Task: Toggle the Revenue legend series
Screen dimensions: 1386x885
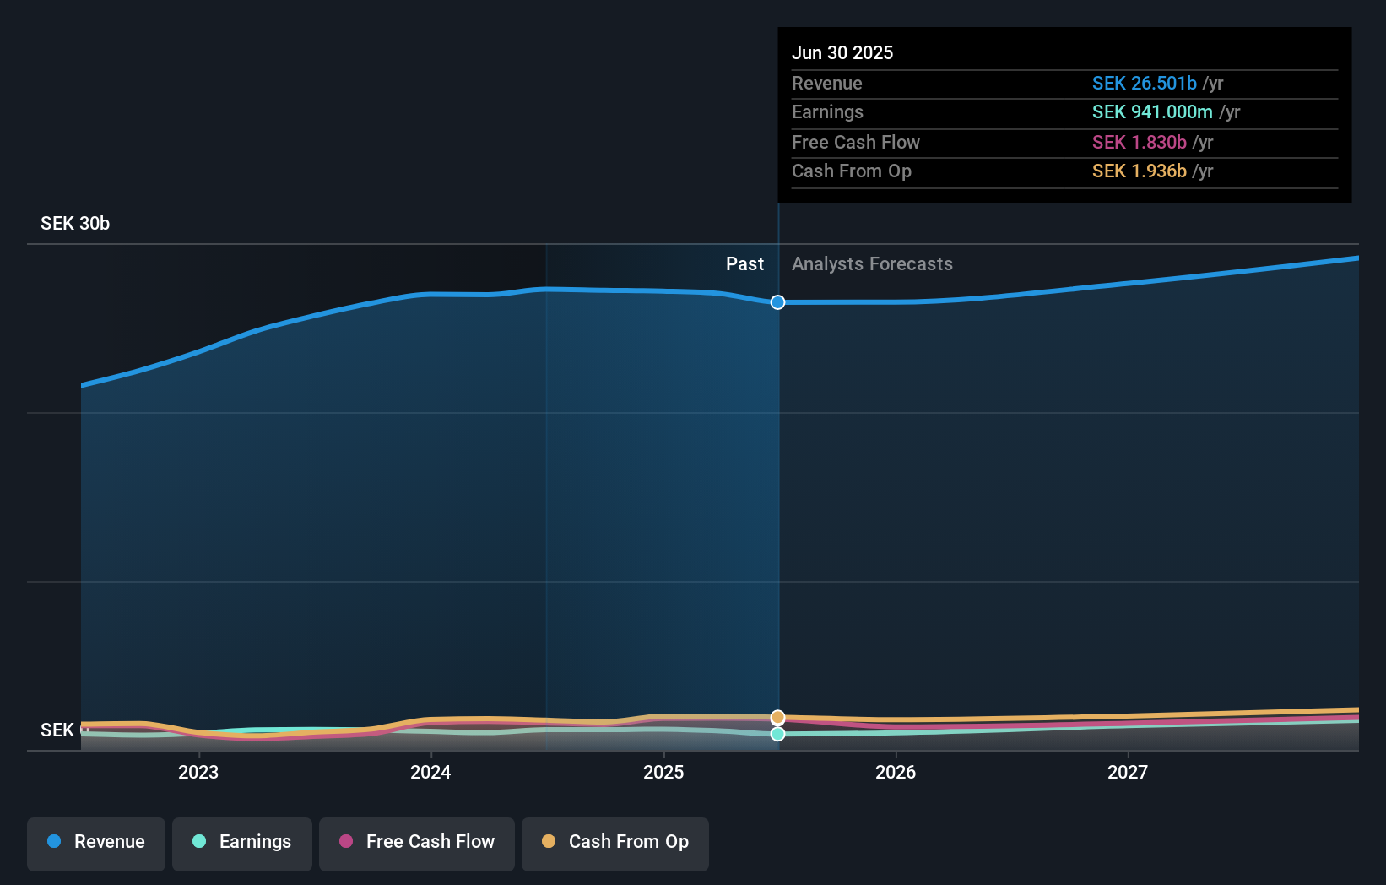Action: [96, 843]
